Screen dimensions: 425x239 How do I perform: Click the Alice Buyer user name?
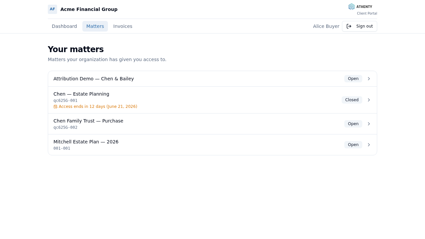click(x=326, y=26)
